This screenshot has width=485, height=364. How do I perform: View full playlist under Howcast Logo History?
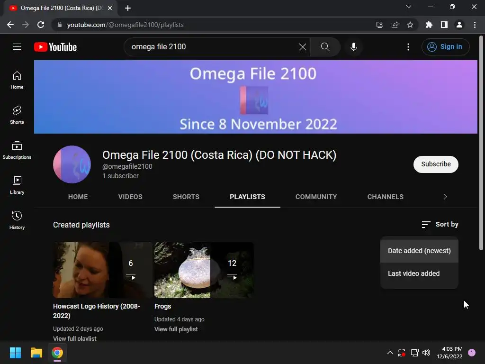coord(74,338)
